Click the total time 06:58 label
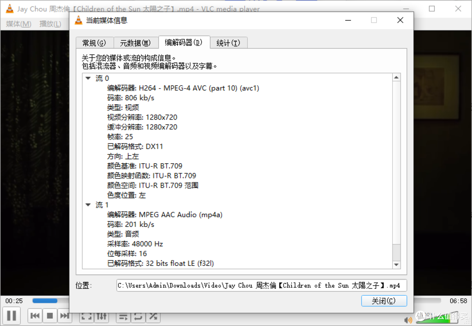 pyautogui.click(x=458, y=301)
